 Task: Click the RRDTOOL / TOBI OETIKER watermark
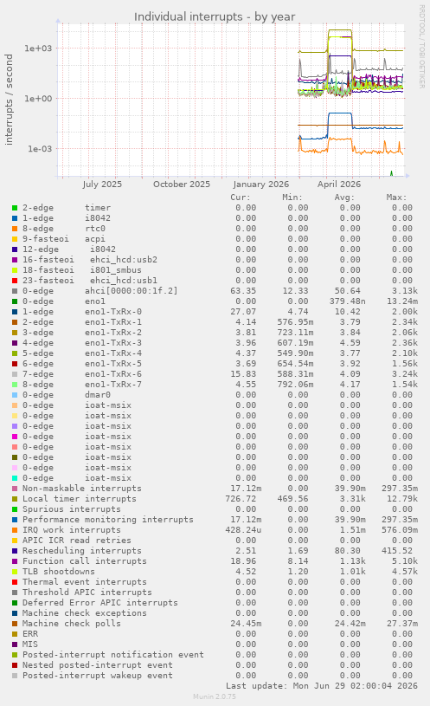(x=422, y=47)
